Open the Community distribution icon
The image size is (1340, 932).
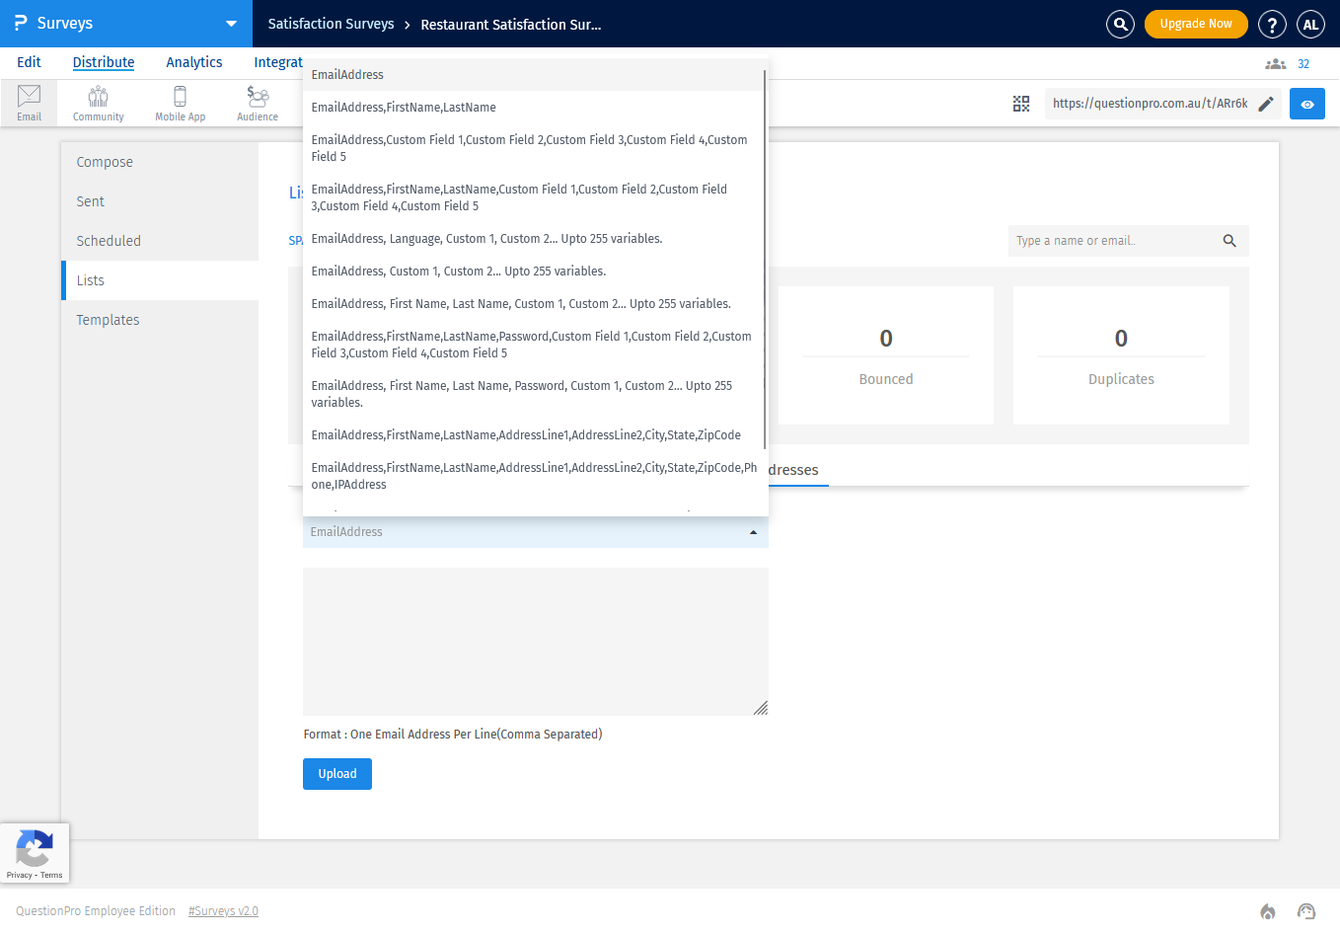97,103
